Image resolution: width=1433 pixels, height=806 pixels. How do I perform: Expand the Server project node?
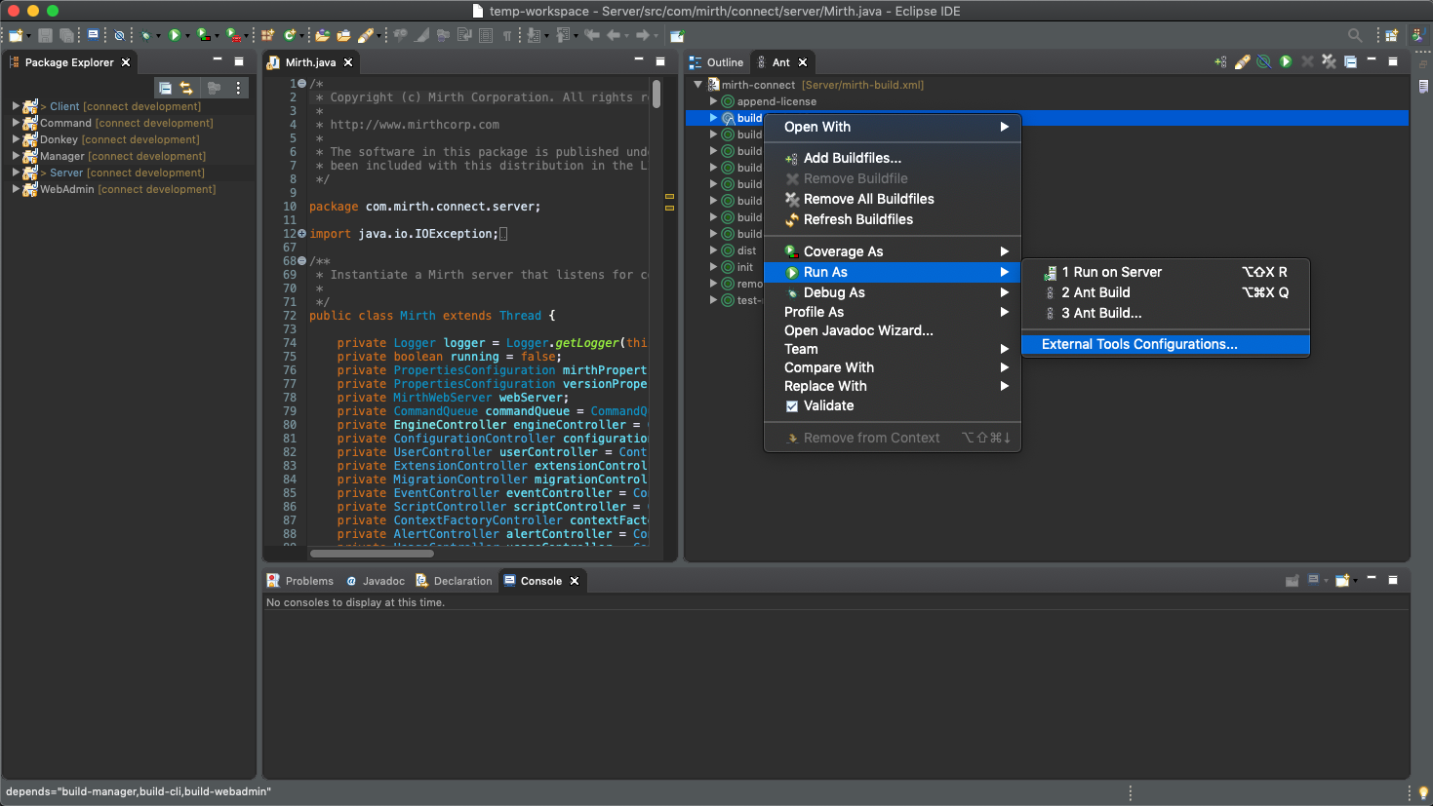[16, 173]
